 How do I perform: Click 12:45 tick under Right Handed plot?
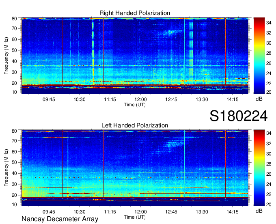click(171, 99)
